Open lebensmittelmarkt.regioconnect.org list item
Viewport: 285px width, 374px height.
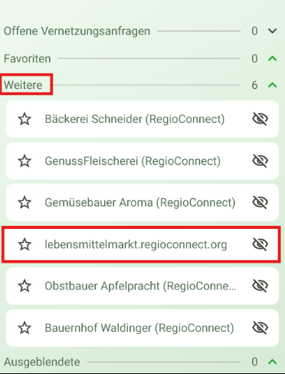(142, 244)
